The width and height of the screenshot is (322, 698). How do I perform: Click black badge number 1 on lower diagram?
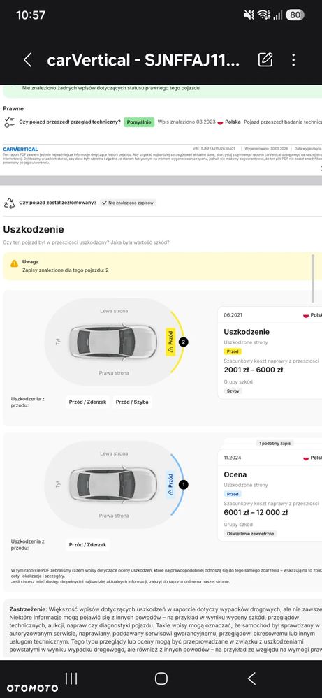pos(183,484)
